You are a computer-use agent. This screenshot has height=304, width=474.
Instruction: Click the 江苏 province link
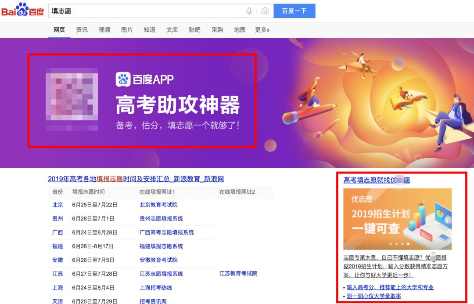point(57,274)
